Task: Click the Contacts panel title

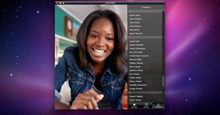Action: tap(146, 7)
